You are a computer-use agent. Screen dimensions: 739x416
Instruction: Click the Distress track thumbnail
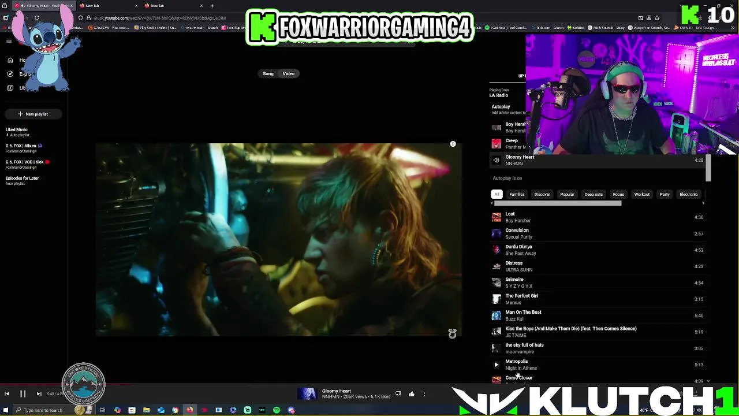(x=497, y=266)
